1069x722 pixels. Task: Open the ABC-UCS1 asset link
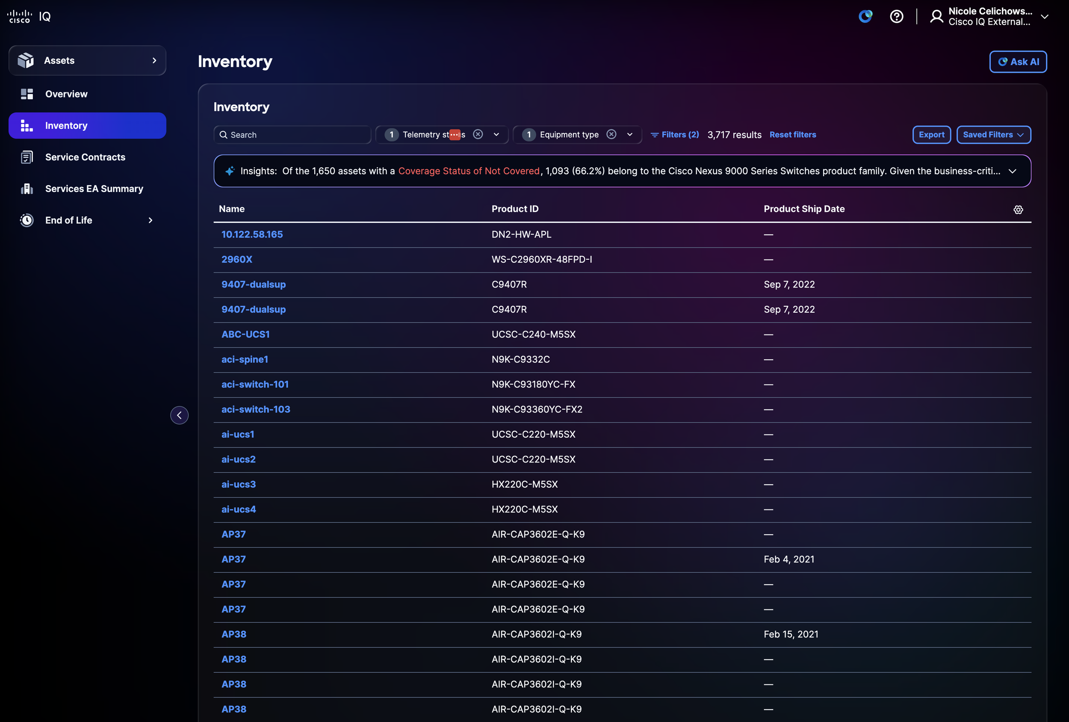pos(245,334)
